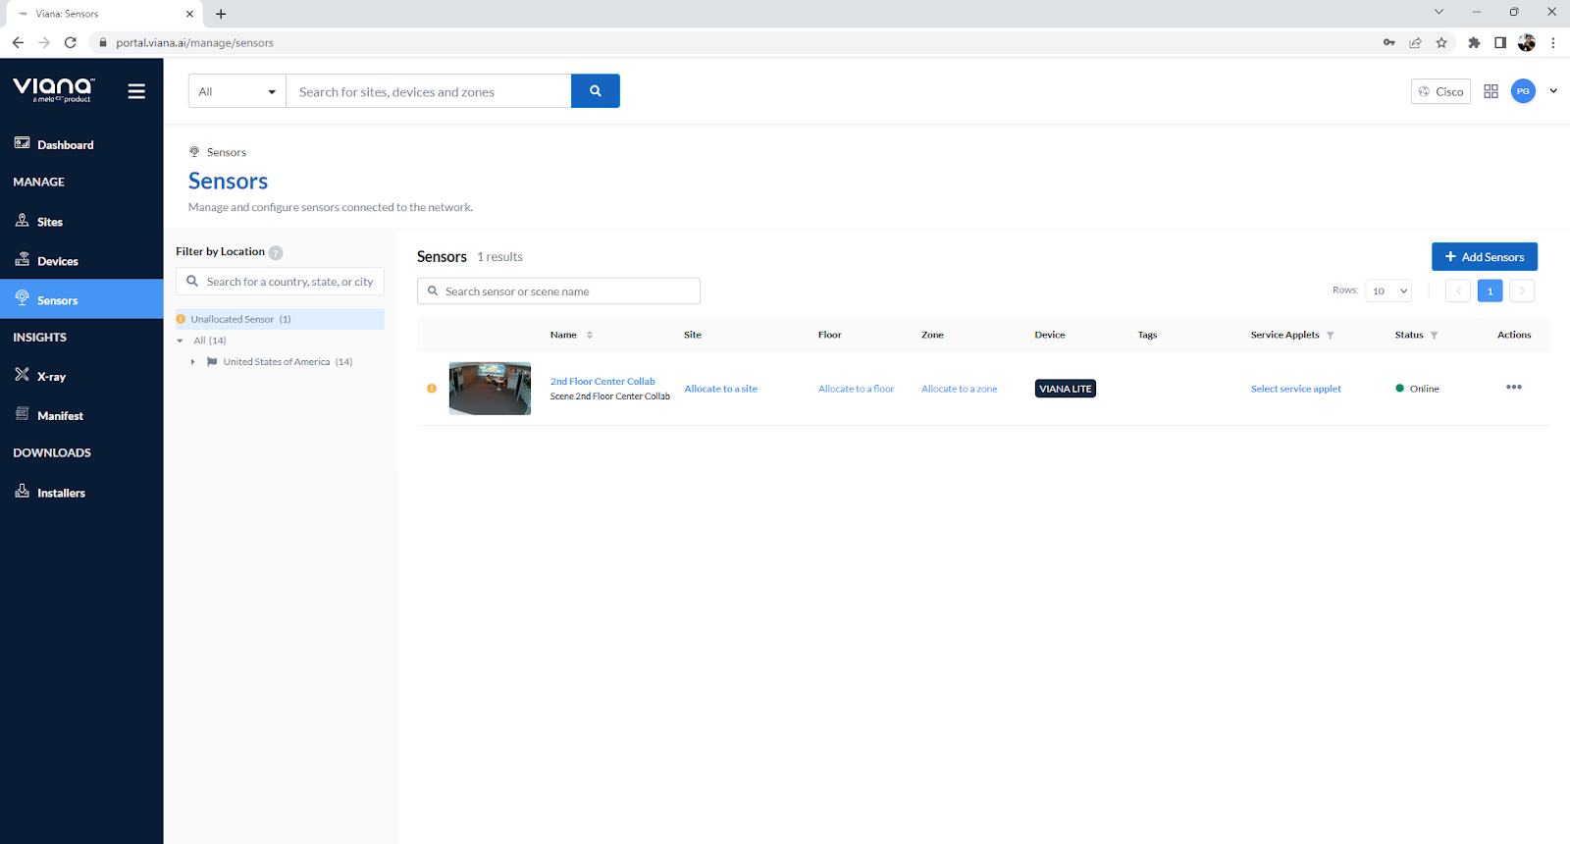Open Devices in the sidebar menu

click(x=57, y=261)
